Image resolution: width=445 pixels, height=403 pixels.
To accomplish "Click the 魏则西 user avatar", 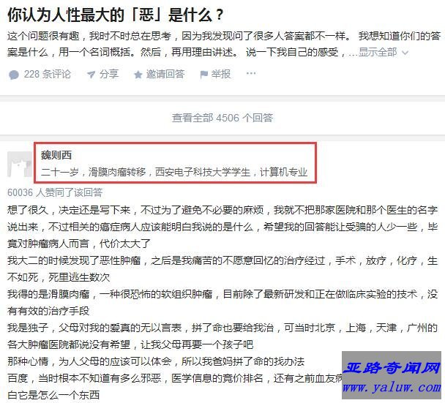I will tap(19, 165).
